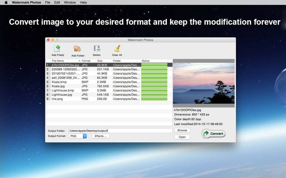Screen dimensions: 286x178
Task: Click progress bar of line.png row
Action: 154,99
